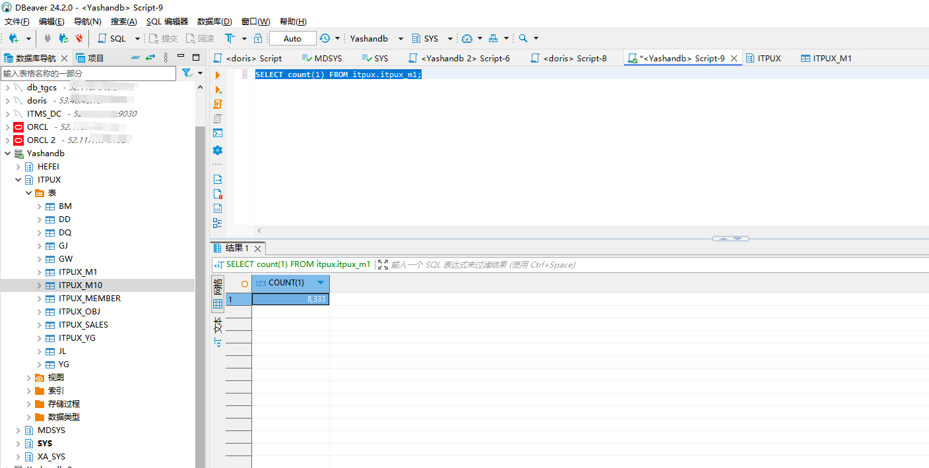The image size is (929, 468).
Task: Select the 存储过程 folder
Action: 63,404
